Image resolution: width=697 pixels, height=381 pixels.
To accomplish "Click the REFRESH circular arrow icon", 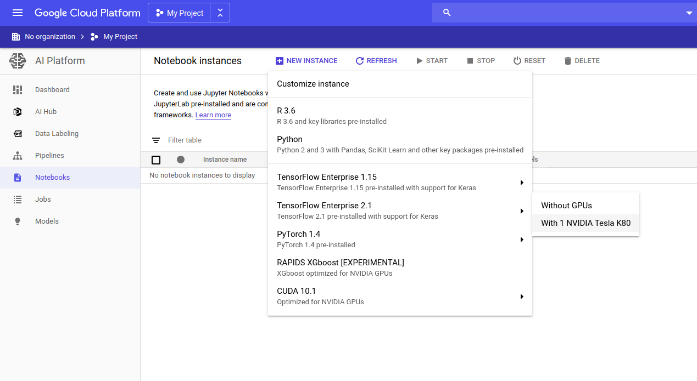I will (x=360, y=61).
